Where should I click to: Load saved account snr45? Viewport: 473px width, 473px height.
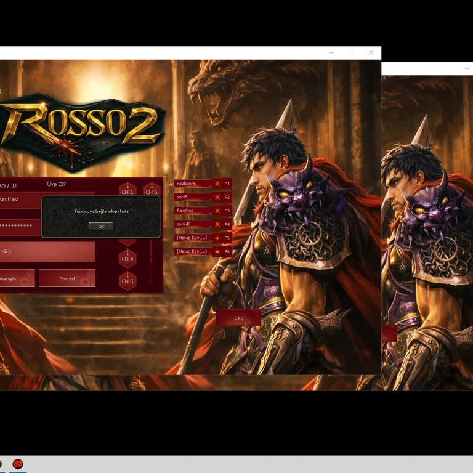193,197
